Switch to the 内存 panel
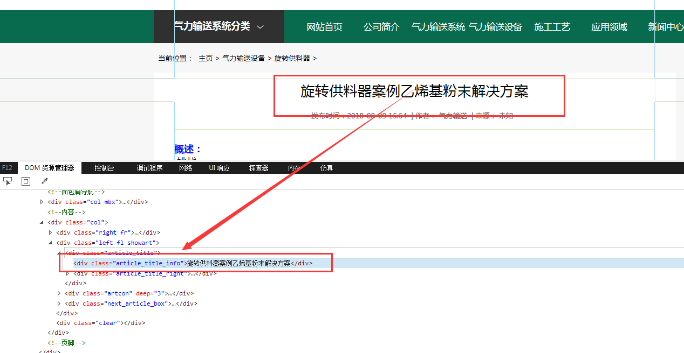The image size is (684, 353). 294,167
